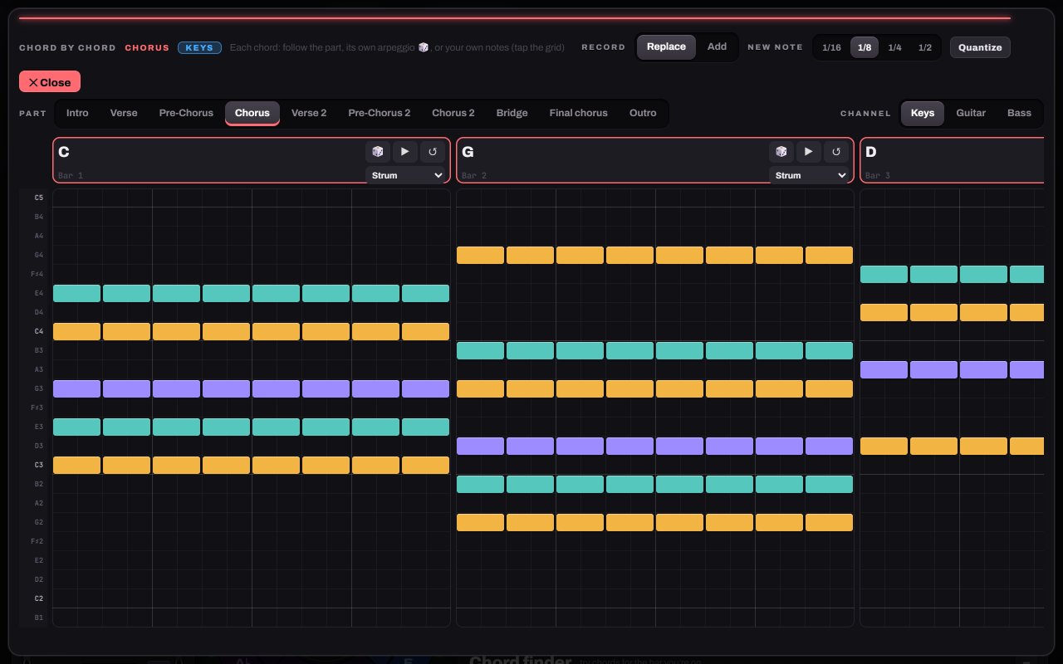Switch to the Intro part
This screenshot has width=1063, height=664.
coord(77,113)
